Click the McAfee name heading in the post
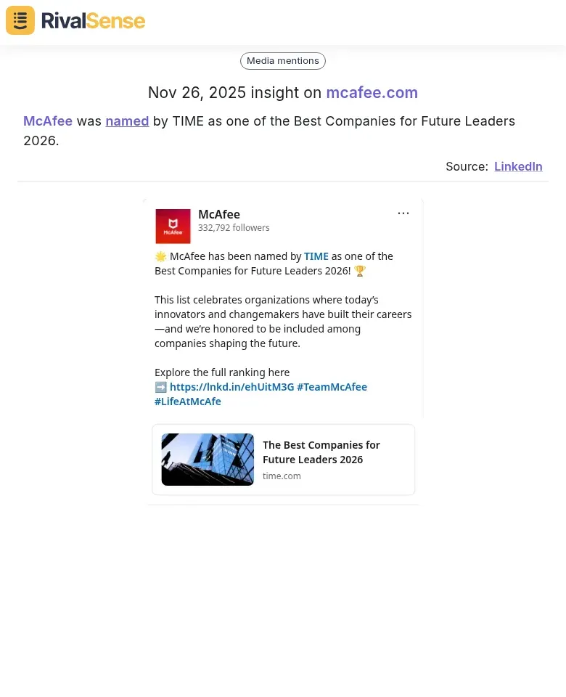566x697 pixels. click(x=219, y=214)
